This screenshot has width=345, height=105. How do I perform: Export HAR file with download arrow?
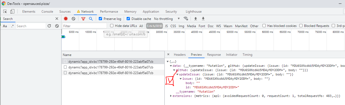click(203, 19)
